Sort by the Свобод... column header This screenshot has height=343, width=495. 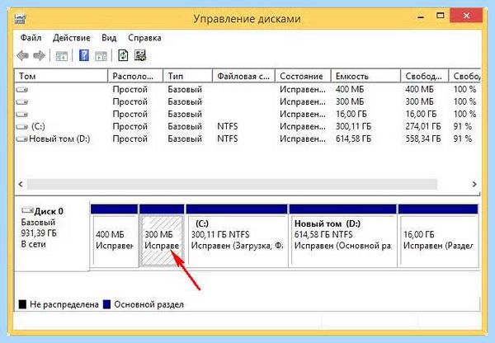tap(425, 76)
